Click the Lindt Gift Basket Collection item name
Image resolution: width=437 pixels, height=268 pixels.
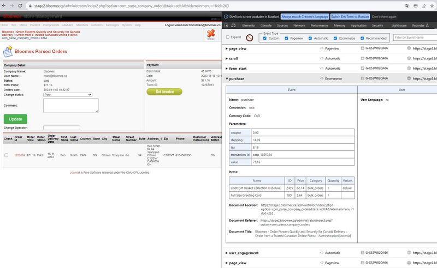tap(256, 188)
